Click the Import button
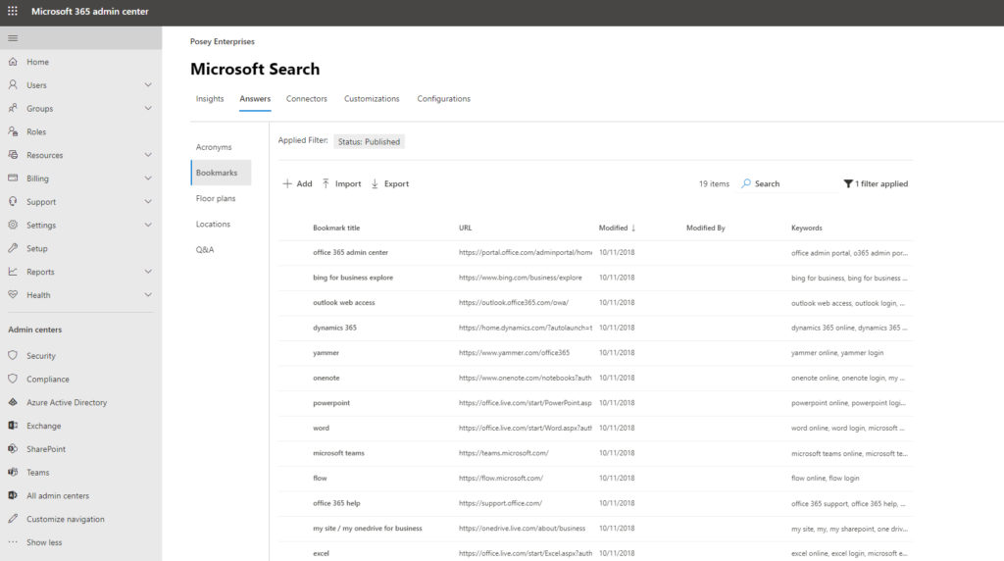Viewport: 1004px width, 561px height. tap(341, 183)
